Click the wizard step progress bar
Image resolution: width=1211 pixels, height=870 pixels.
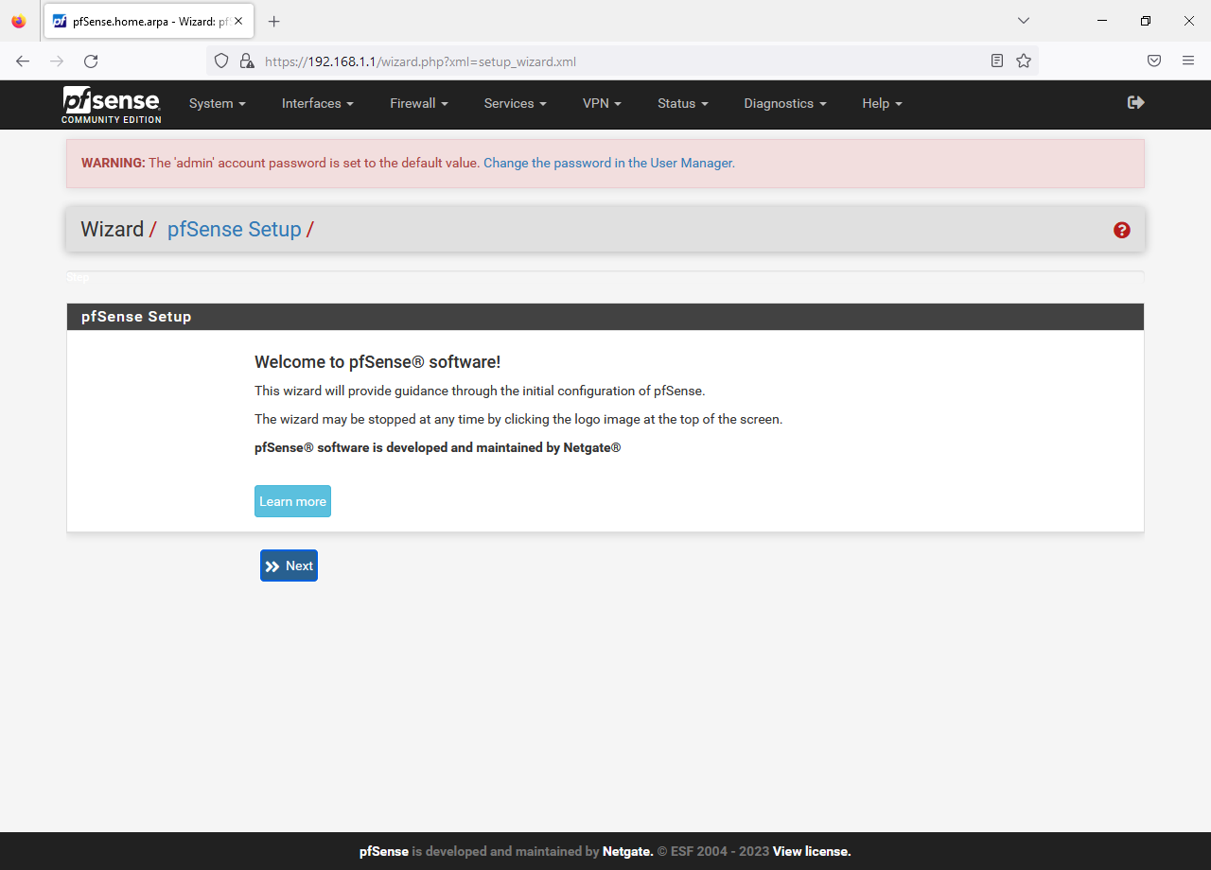tap(605, 277)
